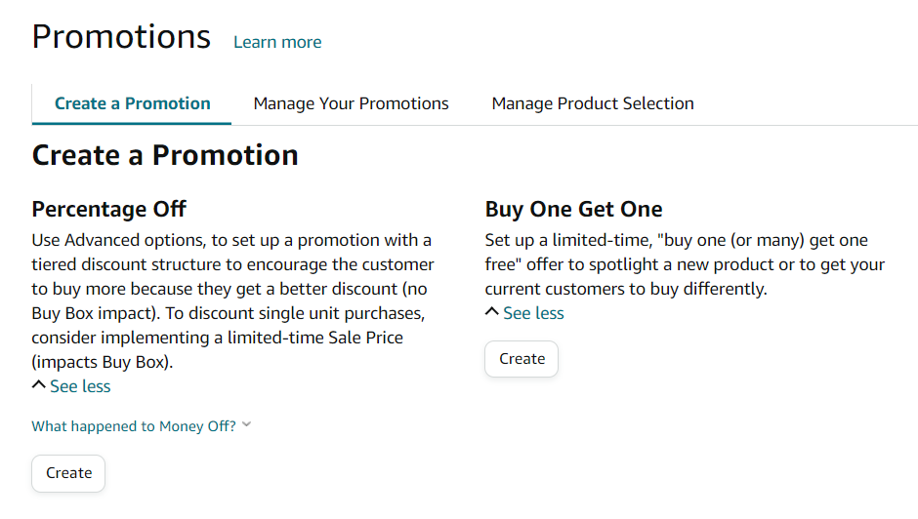This screenshot has width=918, height=519.
Task: Click the Buy One Get One heading
Action: point(573,209)
